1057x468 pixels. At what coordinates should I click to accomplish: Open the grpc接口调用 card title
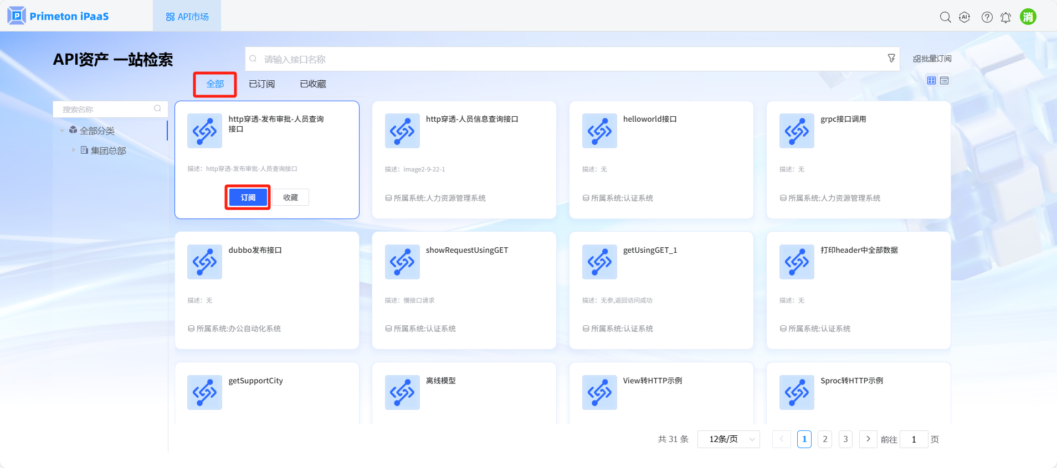[x=843, y=119]
